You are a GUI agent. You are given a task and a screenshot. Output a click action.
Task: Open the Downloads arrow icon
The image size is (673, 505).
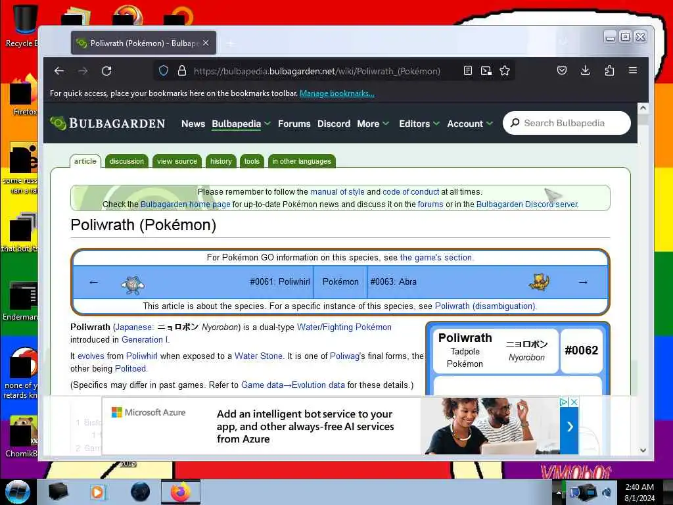pyautogui.click(x=585, y=70)
